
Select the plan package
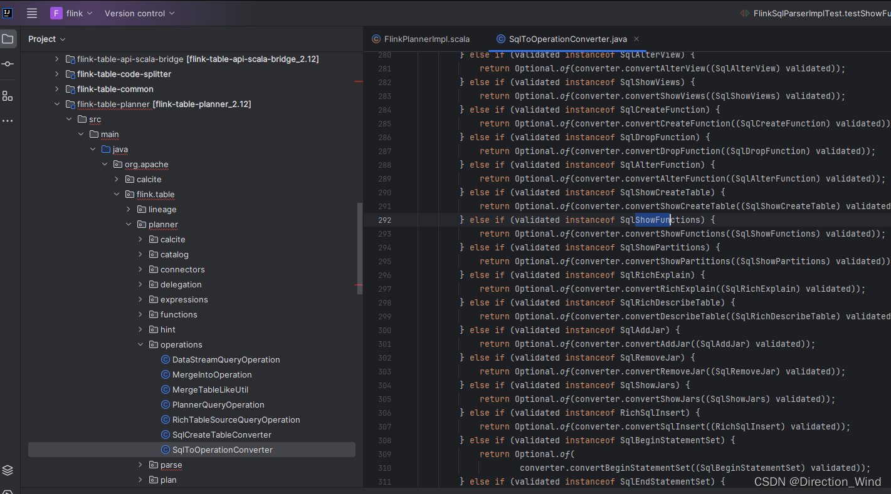(x=168, y=480)
